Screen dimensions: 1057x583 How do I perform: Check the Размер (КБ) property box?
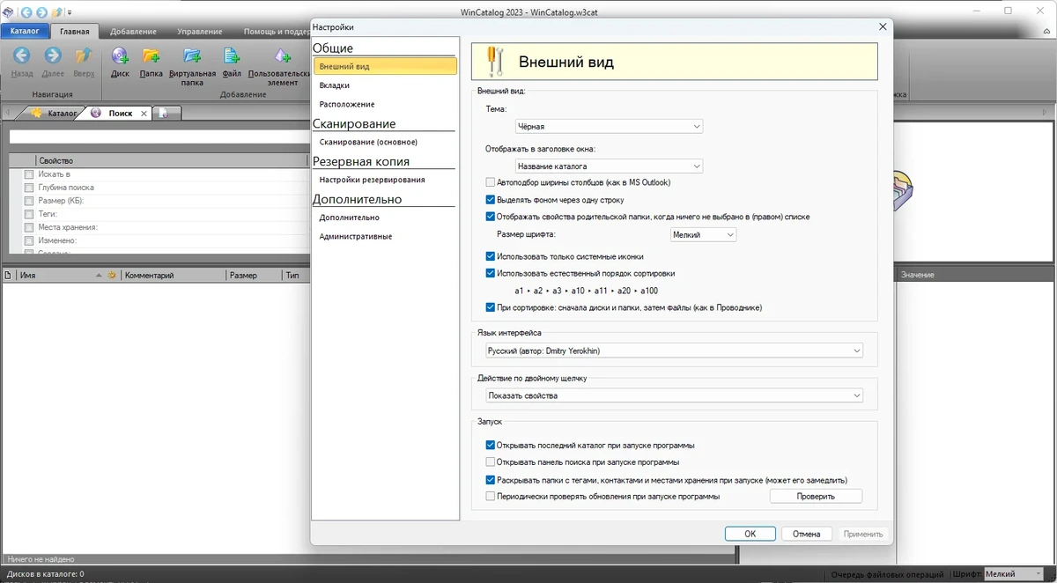point(29,201)
